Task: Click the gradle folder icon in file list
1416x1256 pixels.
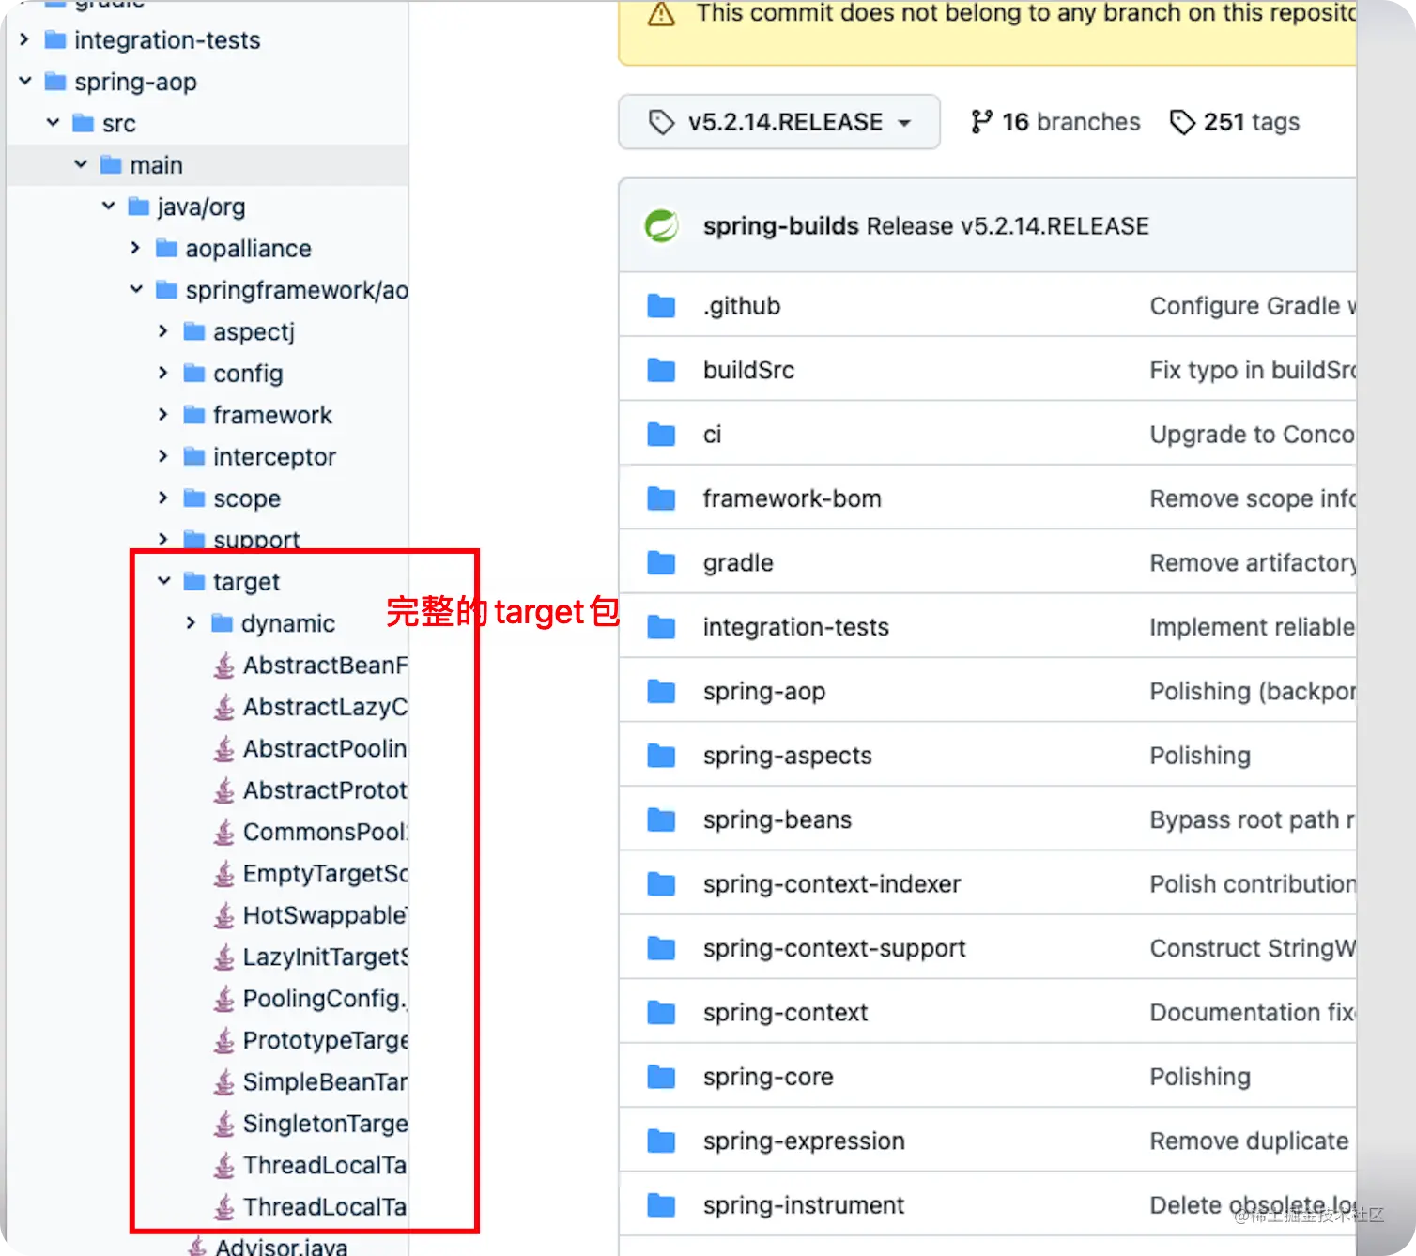Action: coord(661,563)
